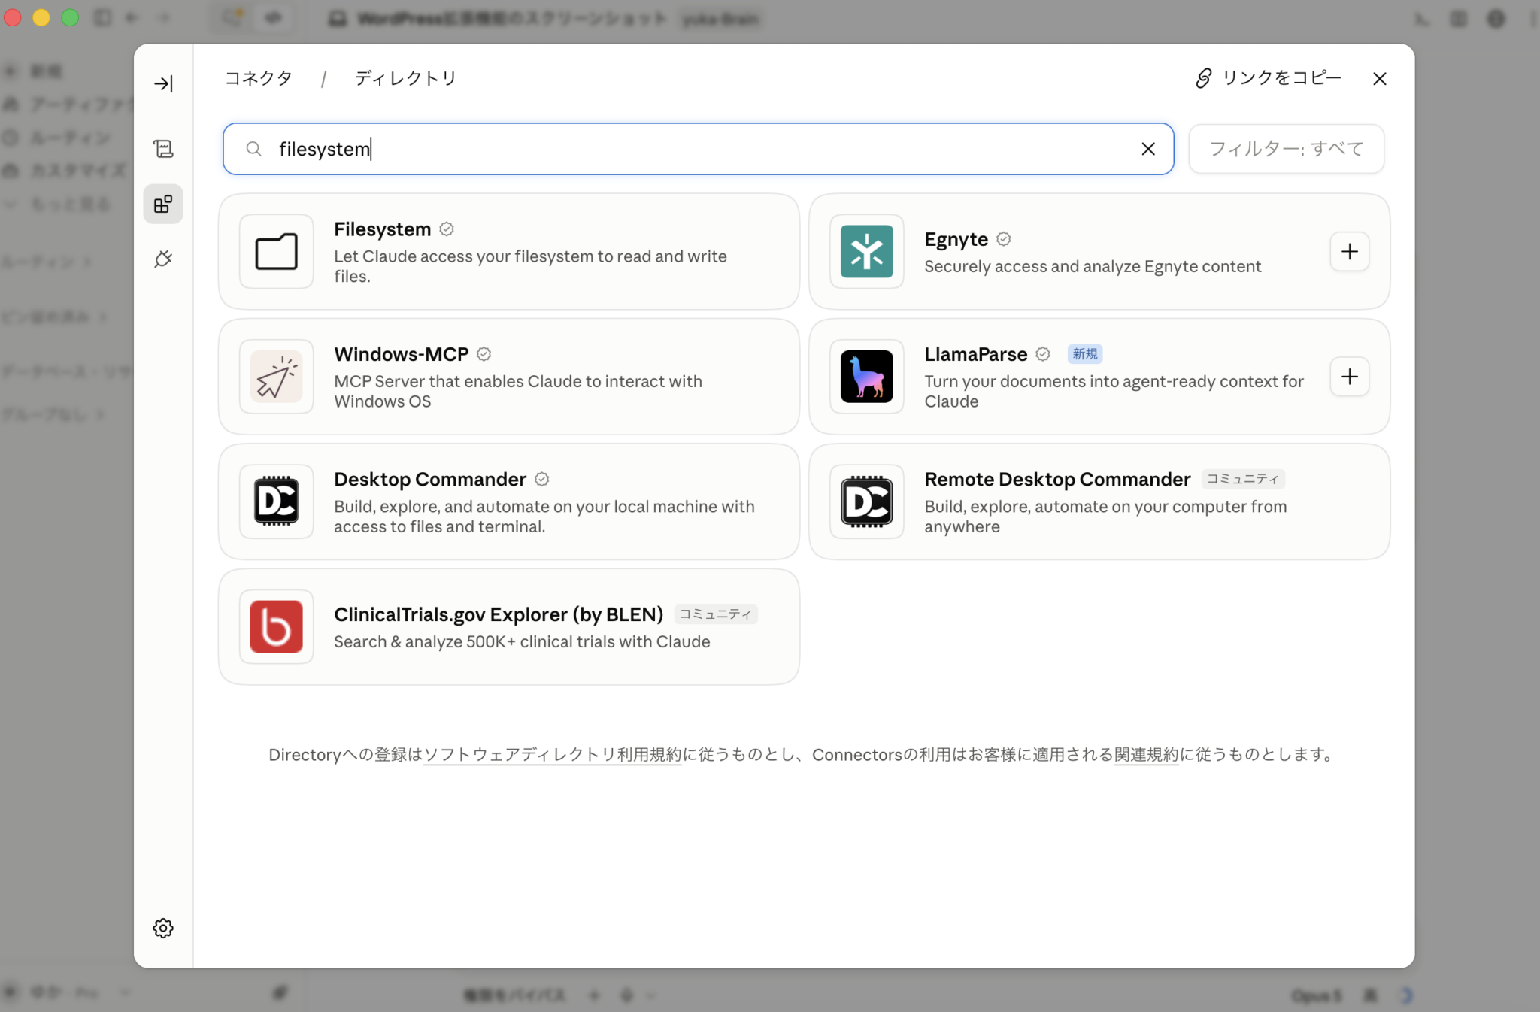Select the ディレクトリ breadcrumb

coord(405,78)
